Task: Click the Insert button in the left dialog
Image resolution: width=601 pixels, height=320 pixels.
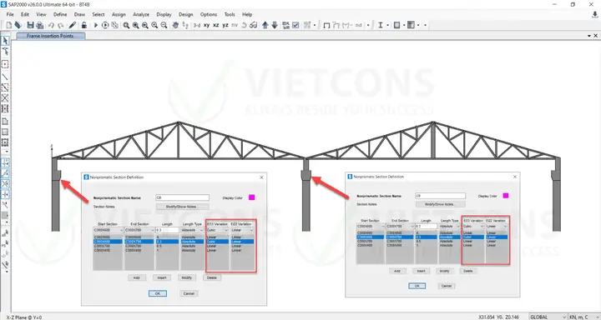Action: click(x=162, y=277)
